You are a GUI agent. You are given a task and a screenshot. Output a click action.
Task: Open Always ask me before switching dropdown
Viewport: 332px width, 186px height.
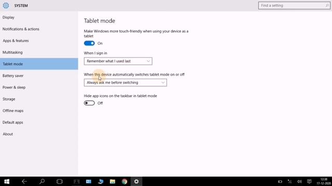(x=126, y=83)
